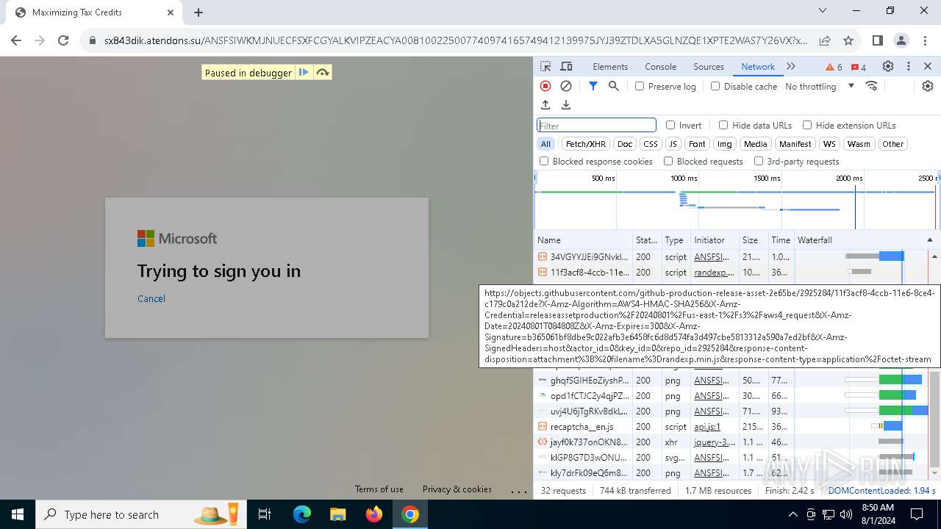The height and width of the screenshot is (529, 941).
Task: Toggle device toolbar icon
Action: coord(566,66)
